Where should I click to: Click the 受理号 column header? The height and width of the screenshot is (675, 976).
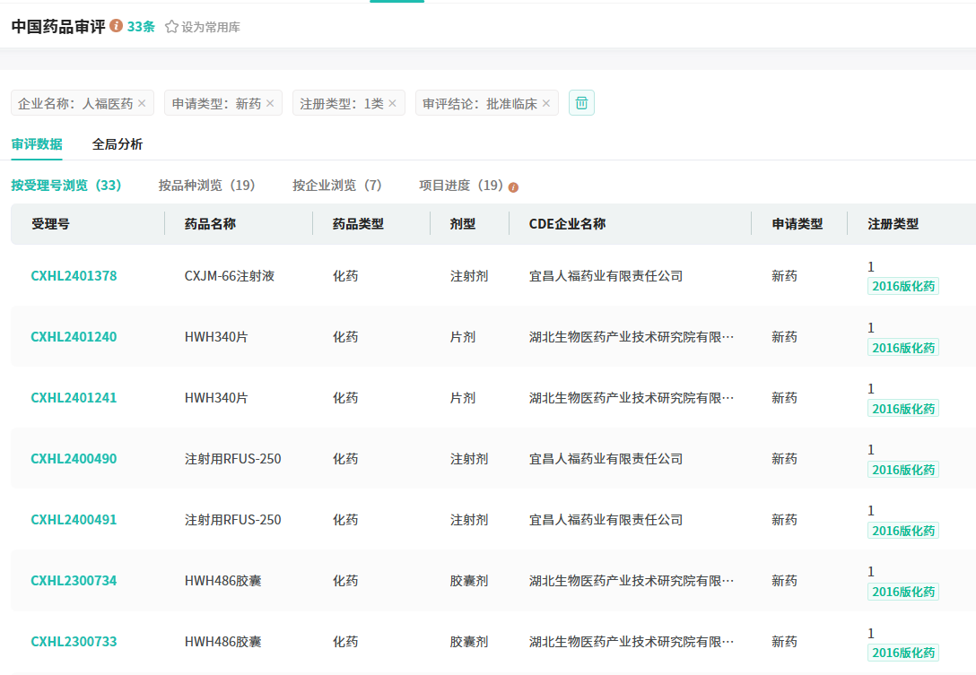(50, 224)
